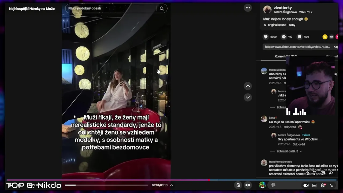
Task: Click the 400 saves count
Action: (x=307, y=37)
